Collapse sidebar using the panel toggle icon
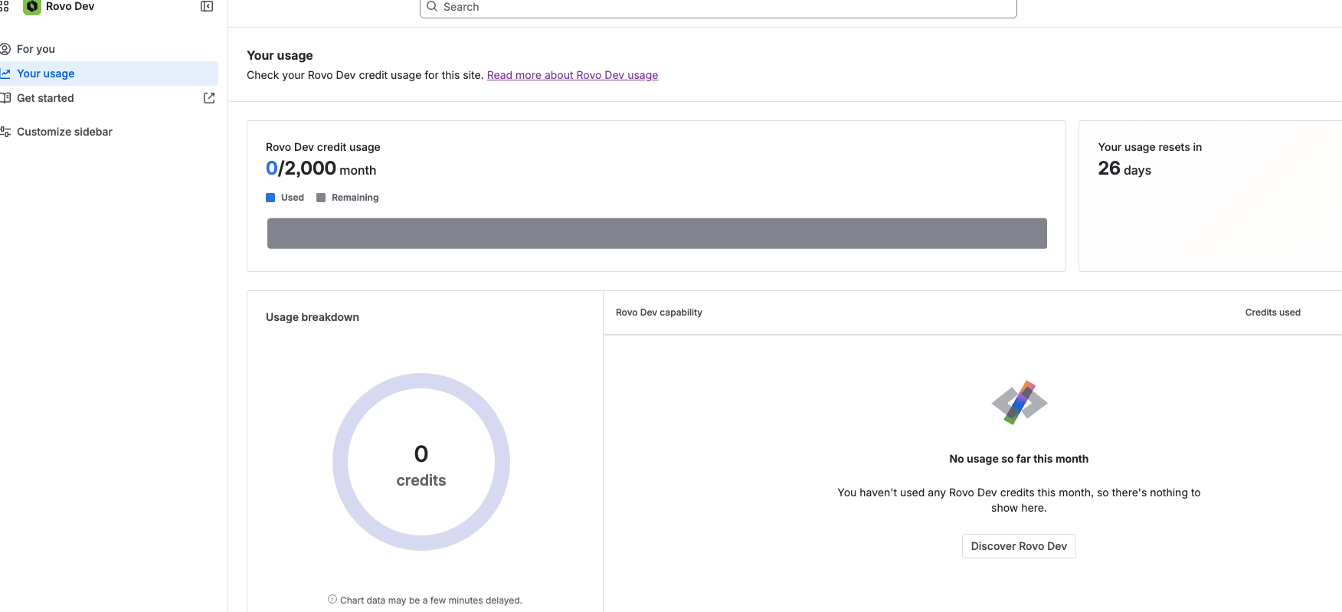This screenshot has width=1342, height=612. coord(207,6)
